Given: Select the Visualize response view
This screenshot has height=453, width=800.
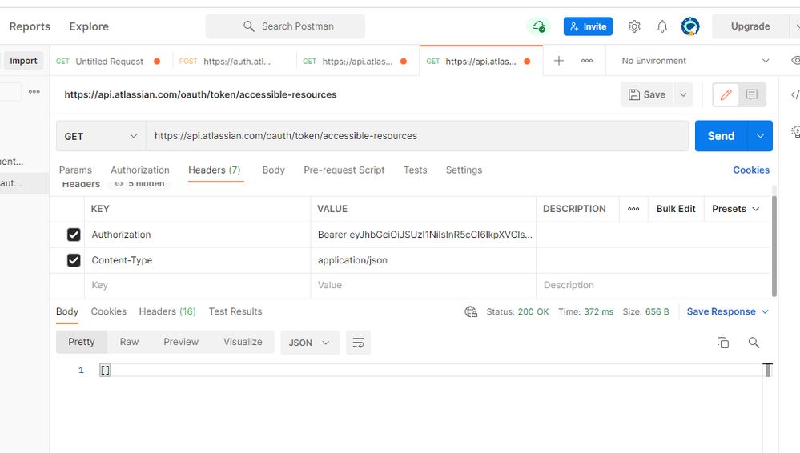Looking at the screenshot, I should (x=243, y=342).
